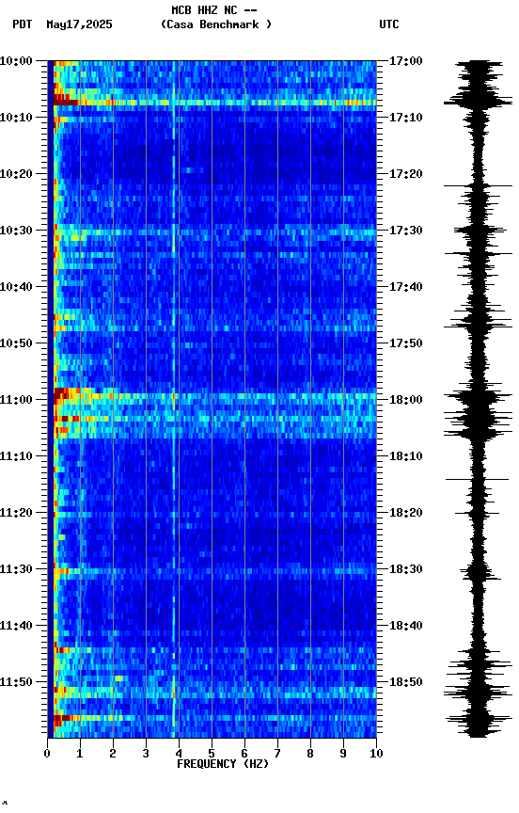519x813 pixels.
Task: Click the '9' frequency axis tick label
Action: (343, 754)
